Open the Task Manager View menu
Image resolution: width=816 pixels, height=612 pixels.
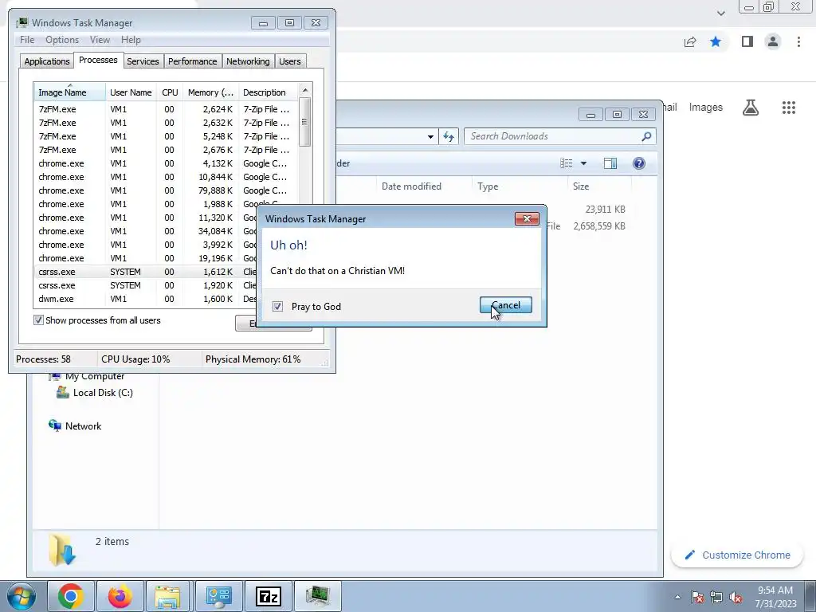[100, 40]
